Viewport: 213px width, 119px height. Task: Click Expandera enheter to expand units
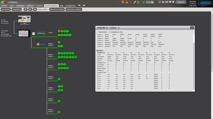tap(74, 9)
